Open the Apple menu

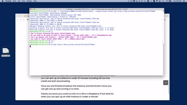pos(3,1)
